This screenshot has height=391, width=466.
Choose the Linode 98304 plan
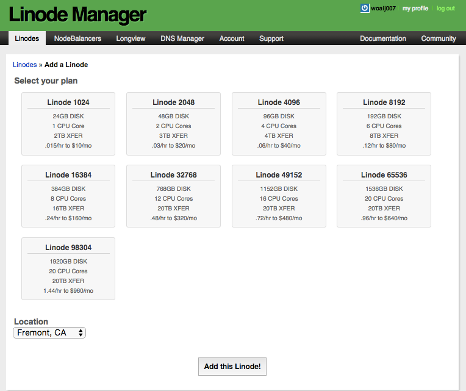pyautogui.click(x=68, y=268)
